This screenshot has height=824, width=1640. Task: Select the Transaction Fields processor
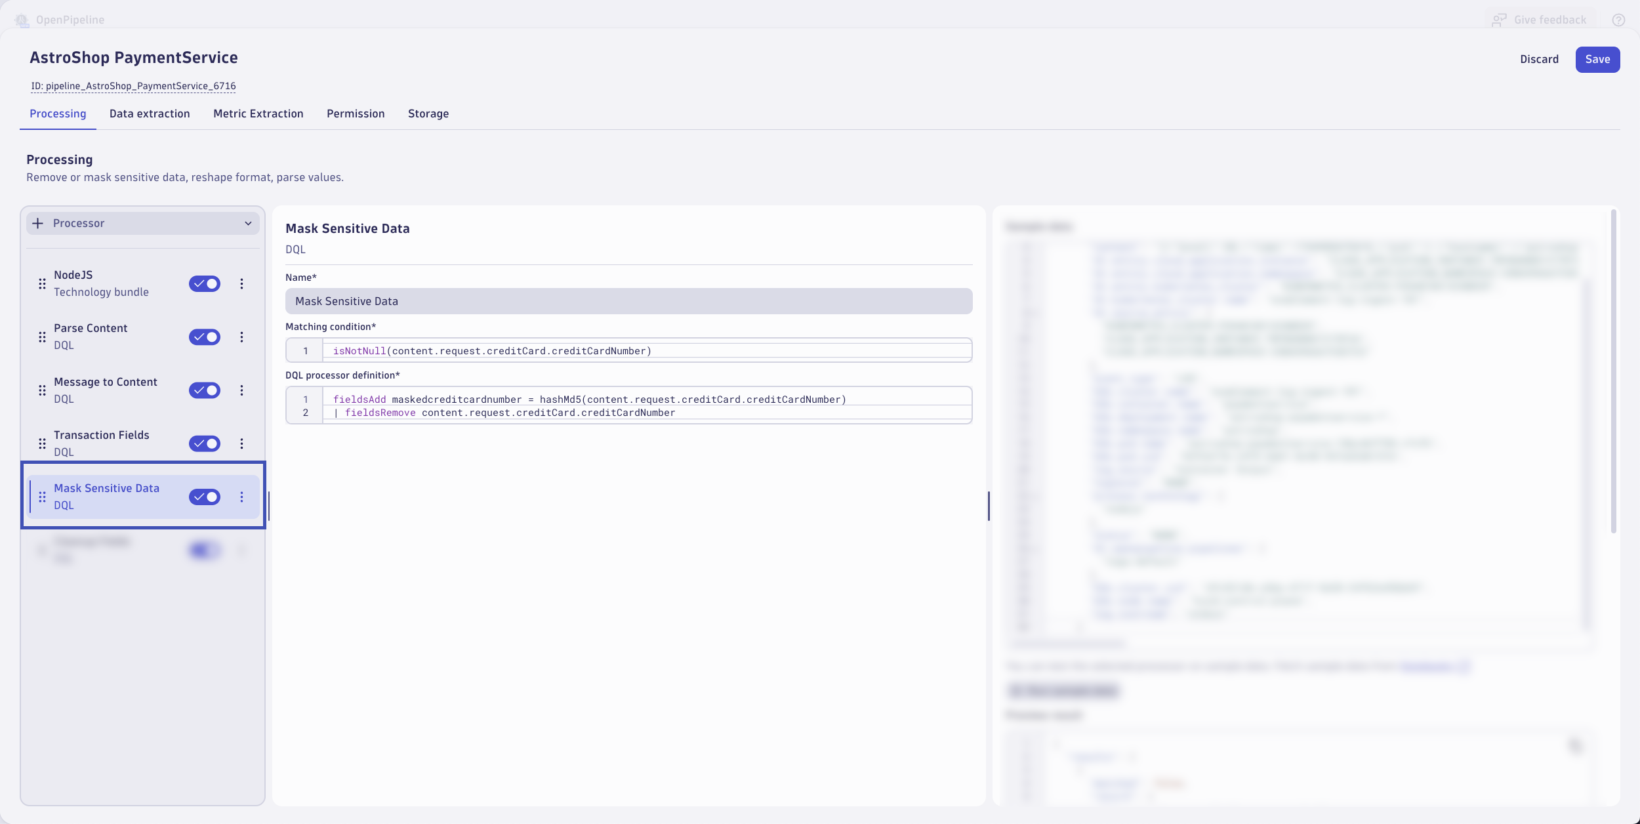pyautogui.click(x=142, y=443)
